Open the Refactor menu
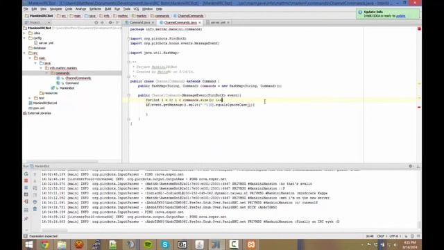Screen dimensions: 444x250 click(95, 9)
